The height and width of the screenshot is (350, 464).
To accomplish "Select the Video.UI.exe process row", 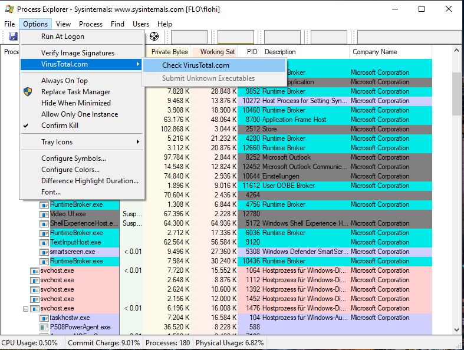I will coord(216,214).
